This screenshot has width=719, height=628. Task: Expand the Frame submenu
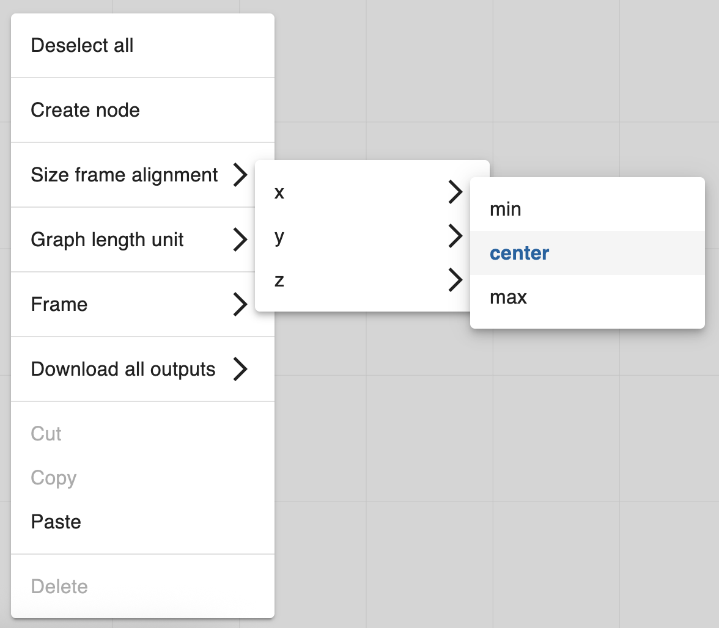click(59, 305)
